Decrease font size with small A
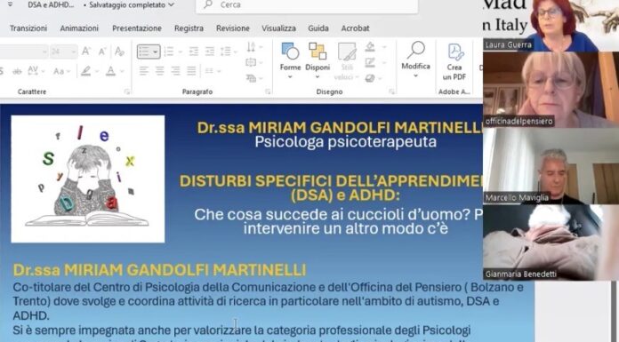 click(102, 52)
